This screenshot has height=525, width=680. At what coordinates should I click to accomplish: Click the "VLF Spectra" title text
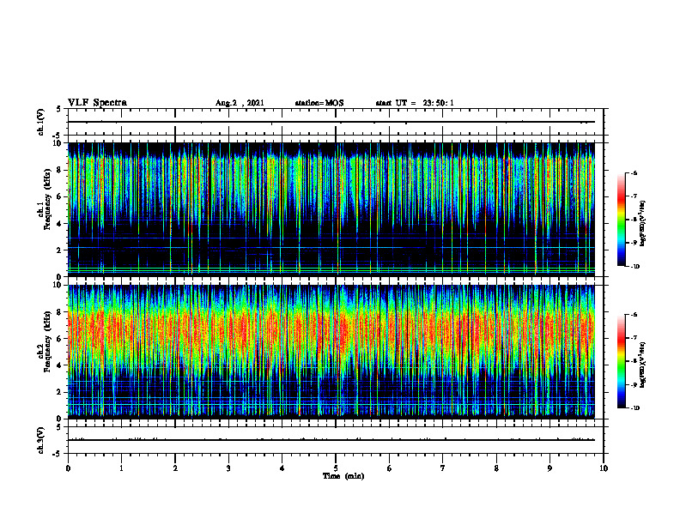click(97, 103)
